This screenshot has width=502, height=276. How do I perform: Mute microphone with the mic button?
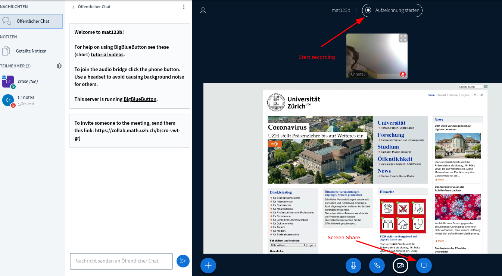click(x=353, y=266)
